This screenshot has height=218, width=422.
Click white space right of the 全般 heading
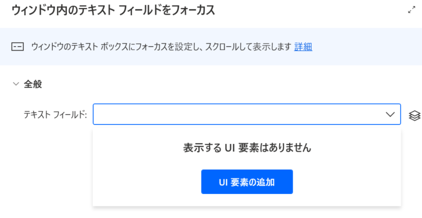216,84
